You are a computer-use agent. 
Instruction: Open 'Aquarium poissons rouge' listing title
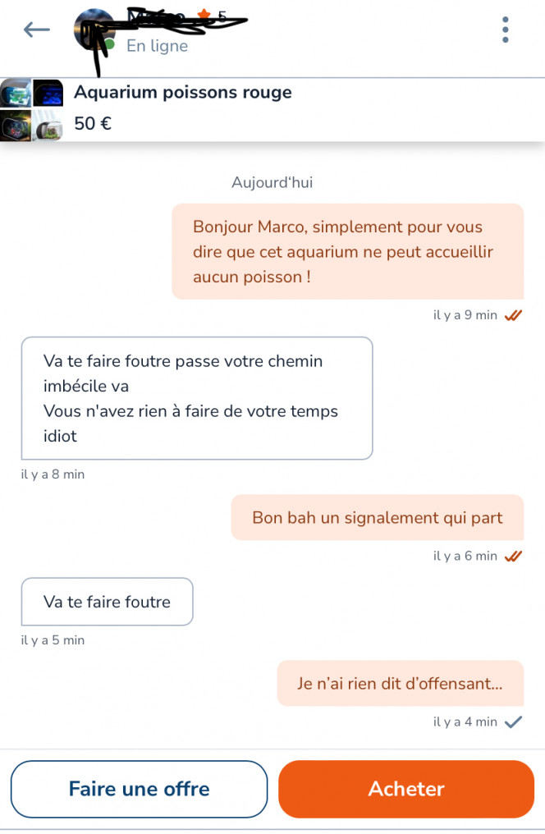pyautogui.click(x=183, y=93)
